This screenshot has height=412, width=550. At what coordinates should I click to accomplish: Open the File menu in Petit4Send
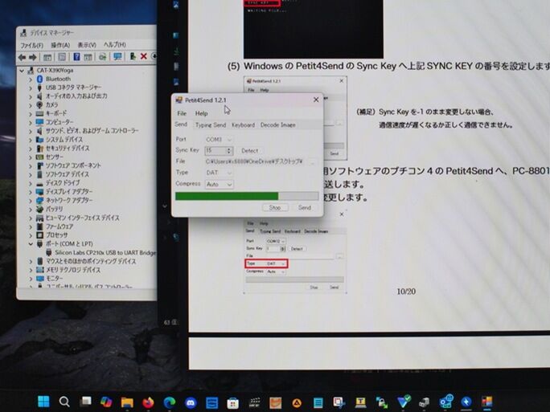(182, 113)
